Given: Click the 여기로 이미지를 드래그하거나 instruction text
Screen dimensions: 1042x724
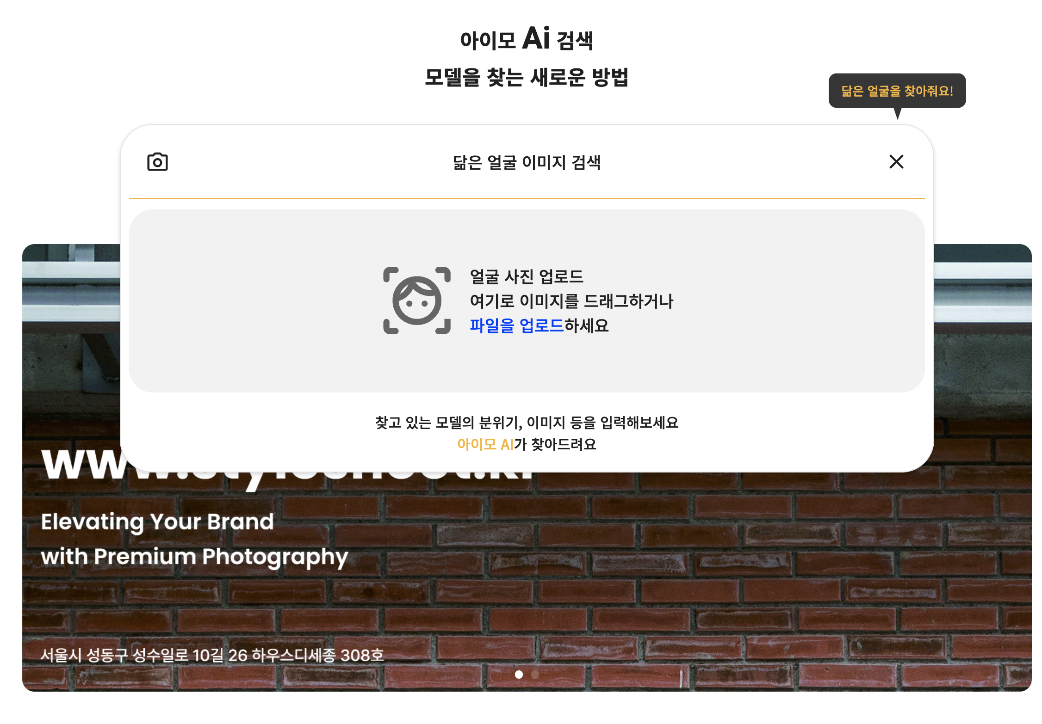Looking at the screenshot, I should tap(571, 301).
